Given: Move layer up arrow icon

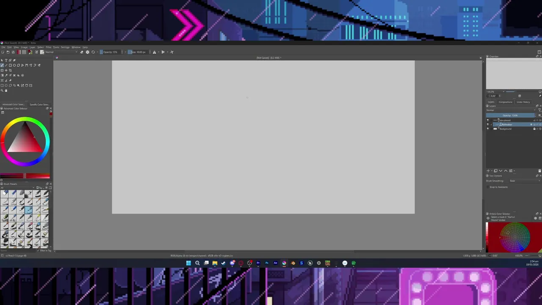Looking at the screenshot, I should click(x=506, y=171).
